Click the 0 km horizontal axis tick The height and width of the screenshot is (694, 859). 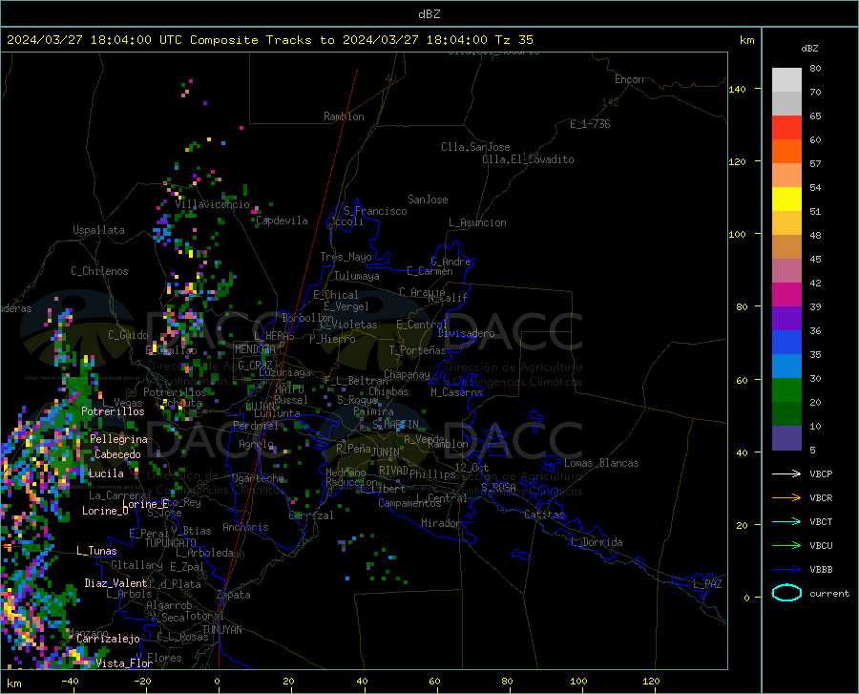[218, 682]
